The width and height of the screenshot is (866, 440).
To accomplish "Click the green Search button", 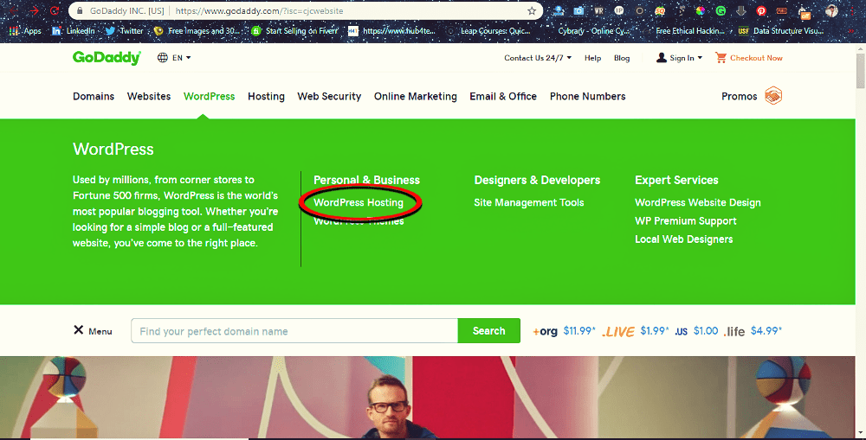I will (488, 331).
